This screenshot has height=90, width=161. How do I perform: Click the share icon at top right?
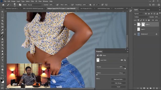pyautogui.click(x=159, y=5)
